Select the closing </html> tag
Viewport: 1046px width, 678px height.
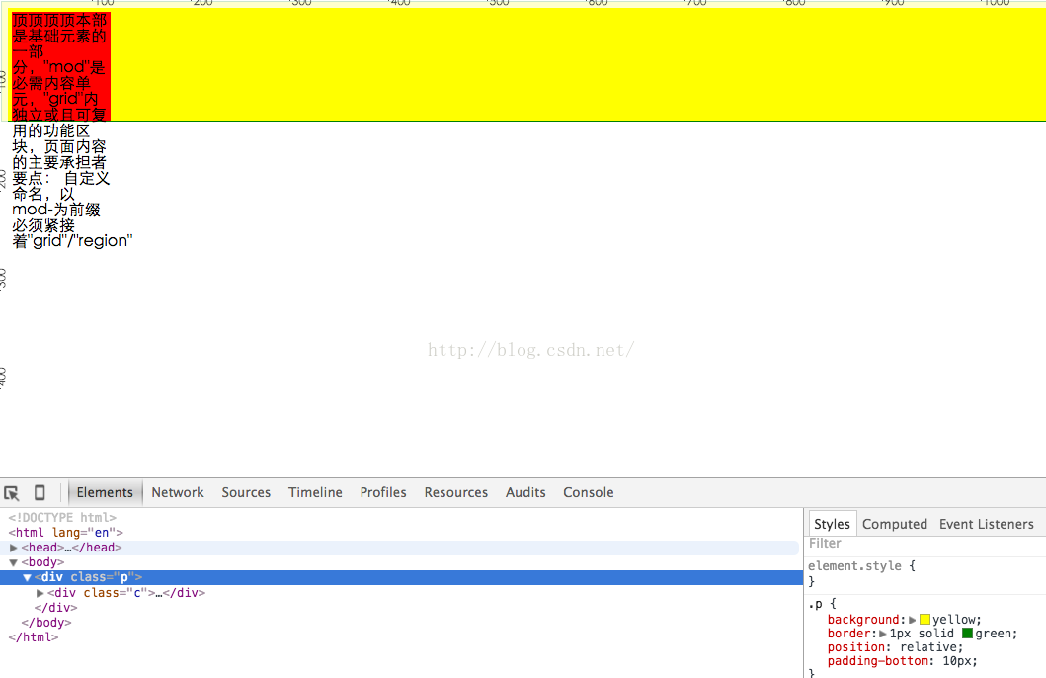click(33, 637)
